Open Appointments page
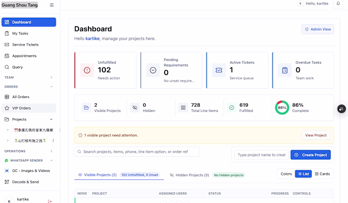348x203 pixels. tap(29, 56)
